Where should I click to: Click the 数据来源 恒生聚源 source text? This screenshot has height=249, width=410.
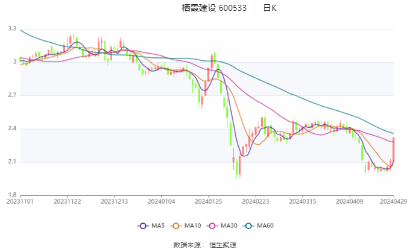[x=205, y=245]
